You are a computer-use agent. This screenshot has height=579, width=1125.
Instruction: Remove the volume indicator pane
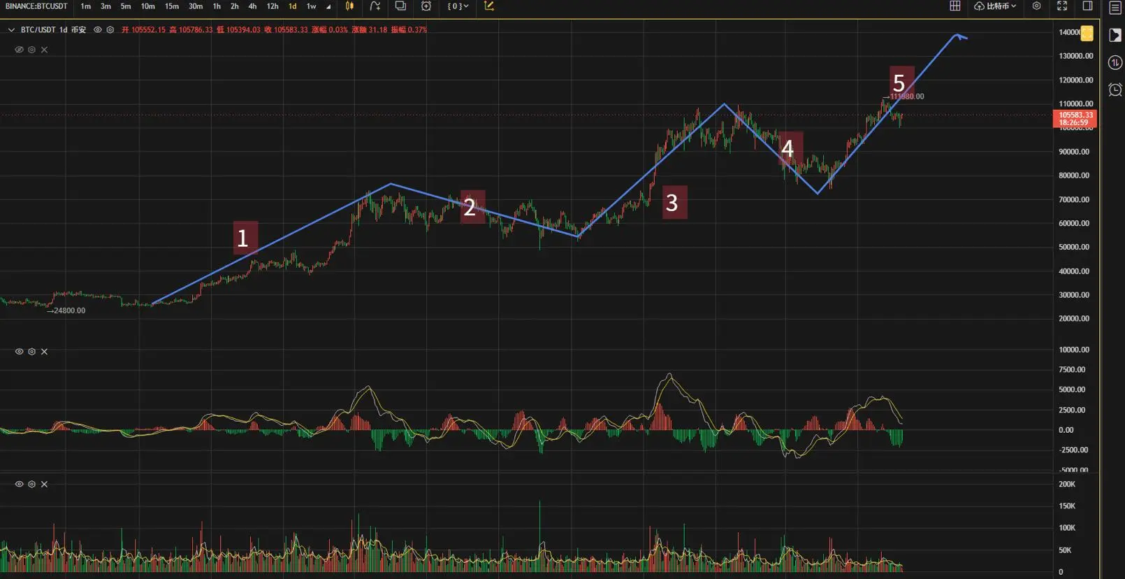[x=44, y=484]
